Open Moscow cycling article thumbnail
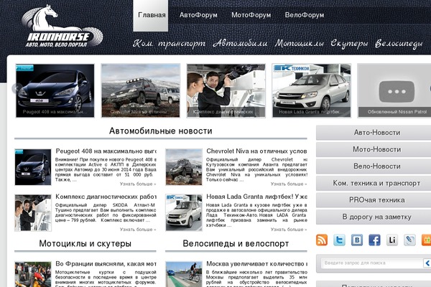The image size is (431, 287). coord(184,274)
